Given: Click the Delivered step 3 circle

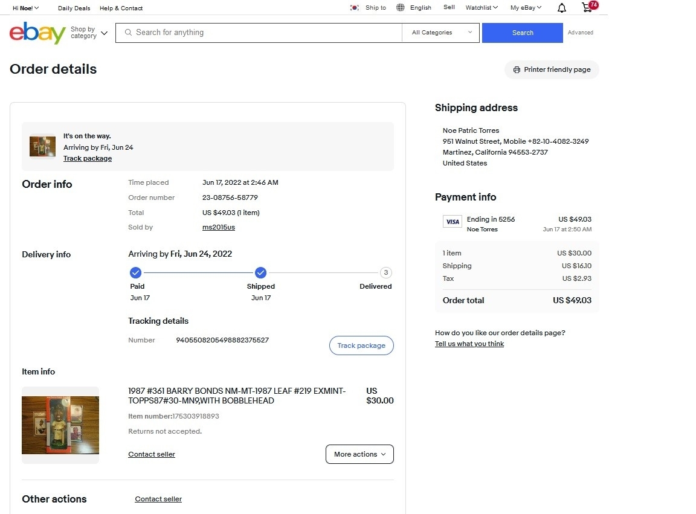Looking at the screenshot, I should coord(385,272).
